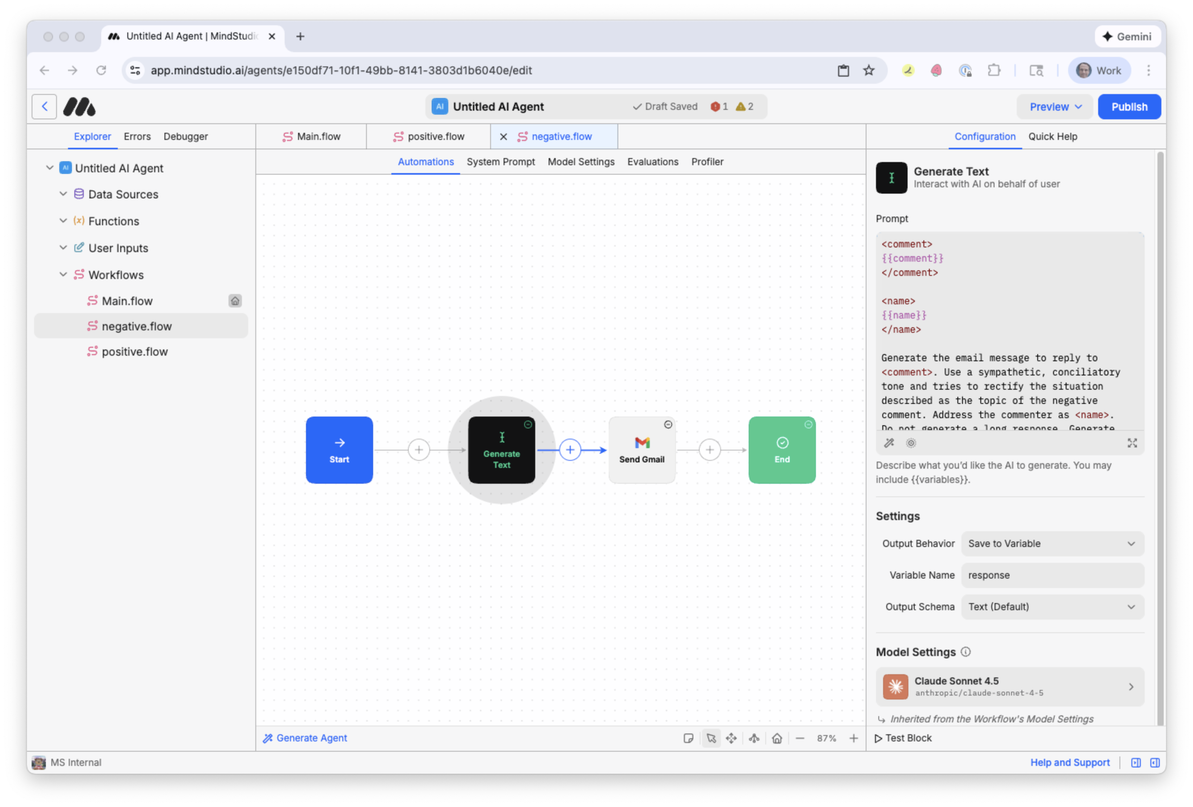
Task: Click the auto-arrange layout icon
Action: point(753,738)
